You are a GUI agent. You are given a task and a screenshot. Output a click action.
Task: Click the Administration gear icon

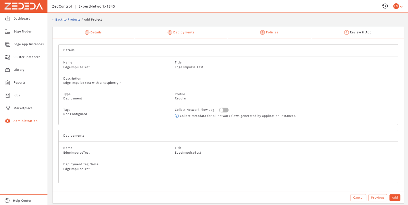tap(8, 121)
